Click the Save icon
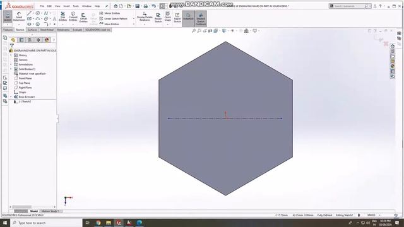Image resolution: width=404 pixels, height=227 pixels. [x=138, y=6]
